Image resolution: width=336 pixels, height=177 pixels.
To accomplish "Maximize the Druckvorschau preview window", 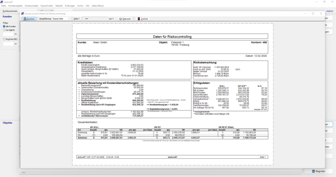I will click(x=313, y=14).
